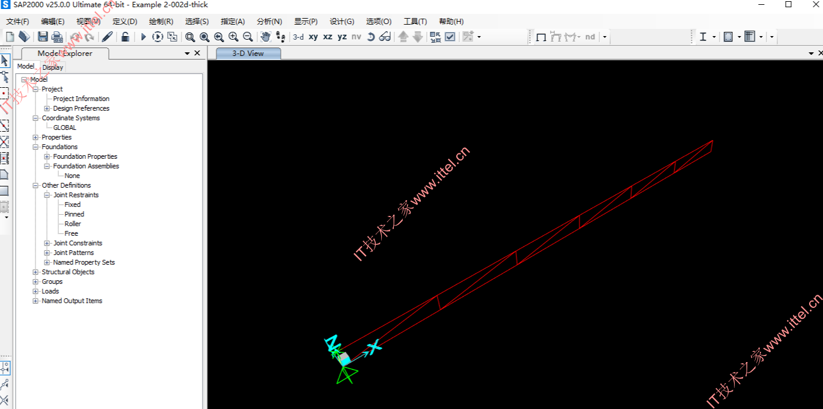Click the footsteps walk-through icon
Viewport: 823px width, 409px height.
(x=280, y=37)
